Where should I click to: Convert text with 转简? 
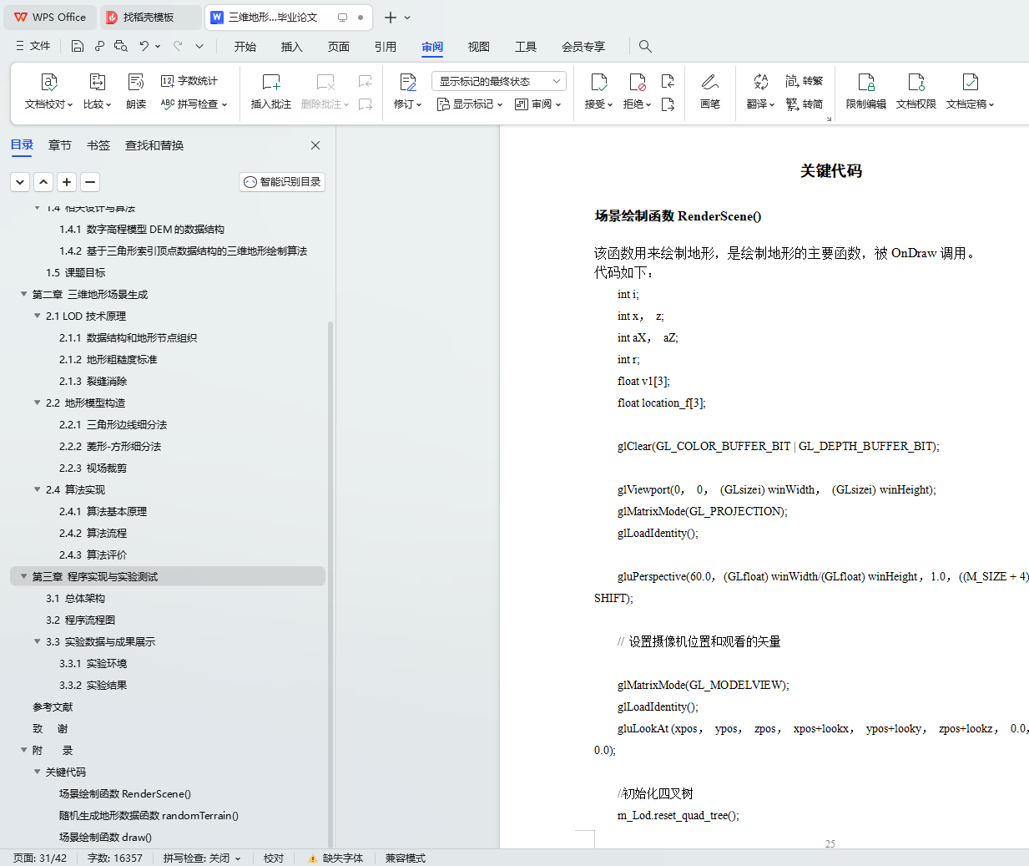pos(805,104)
